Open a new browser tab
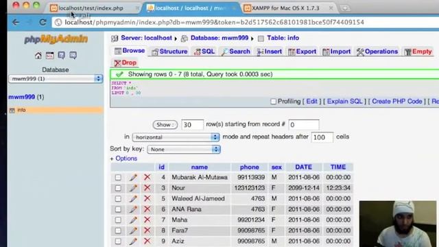Screen dimensions: 439x247 tap(345, 8)
